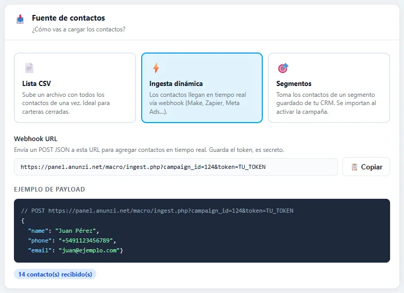Click the inbox icon beside Fuente de contactos
The width and height of the screenshot is (404, 293).
[x=20, y=19]
